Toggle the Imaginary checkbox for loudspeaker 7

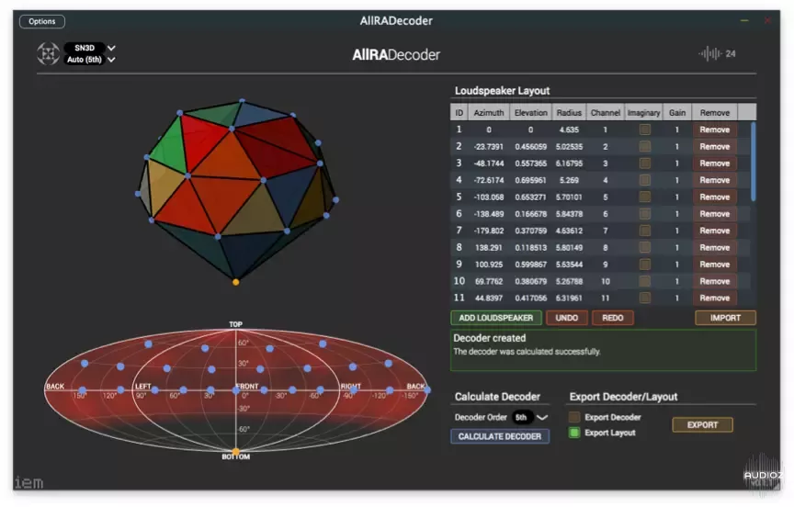click(644, 231)
